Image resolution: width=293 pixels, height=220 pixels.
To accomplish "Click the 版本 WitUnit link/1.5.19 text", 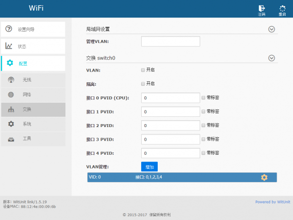I will [x=25, y=202].
